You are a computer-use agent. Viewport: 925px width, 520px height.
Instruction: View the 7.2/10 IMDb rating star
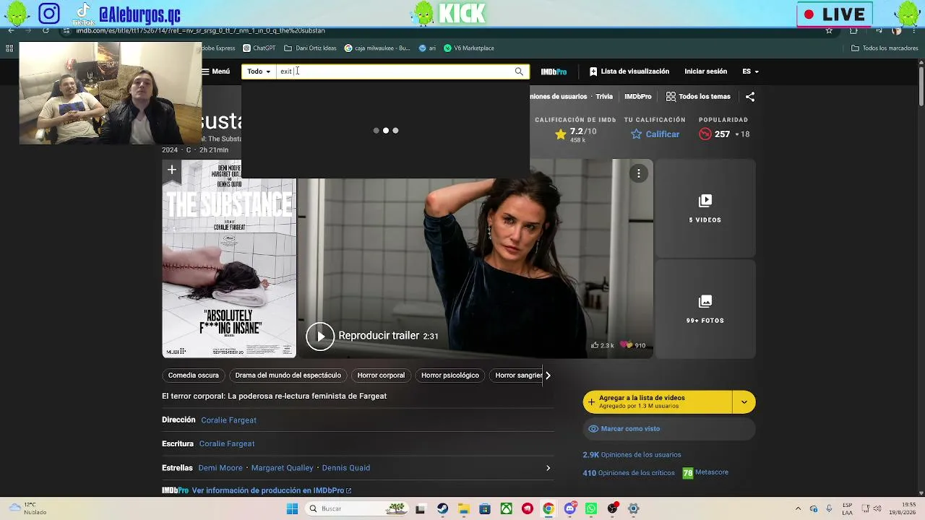pyautogui.click(x=561, y=134)
